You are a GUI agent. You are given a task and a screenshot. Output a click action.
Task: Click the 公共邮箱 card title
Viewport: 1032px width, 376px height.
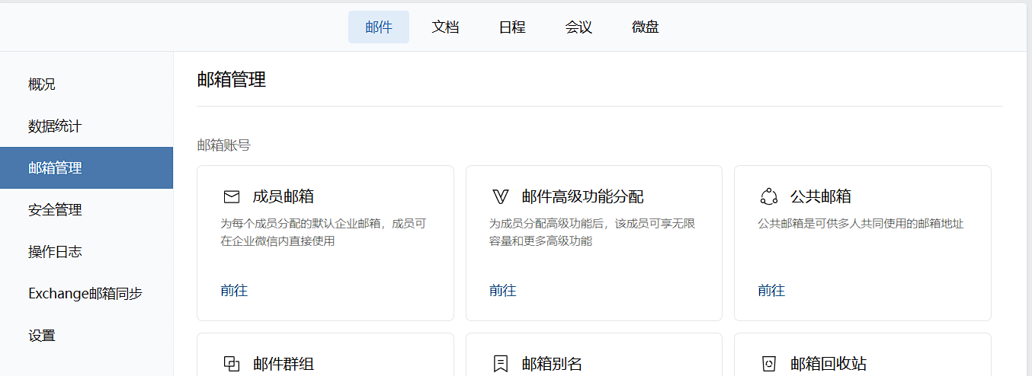coord(821,197)
